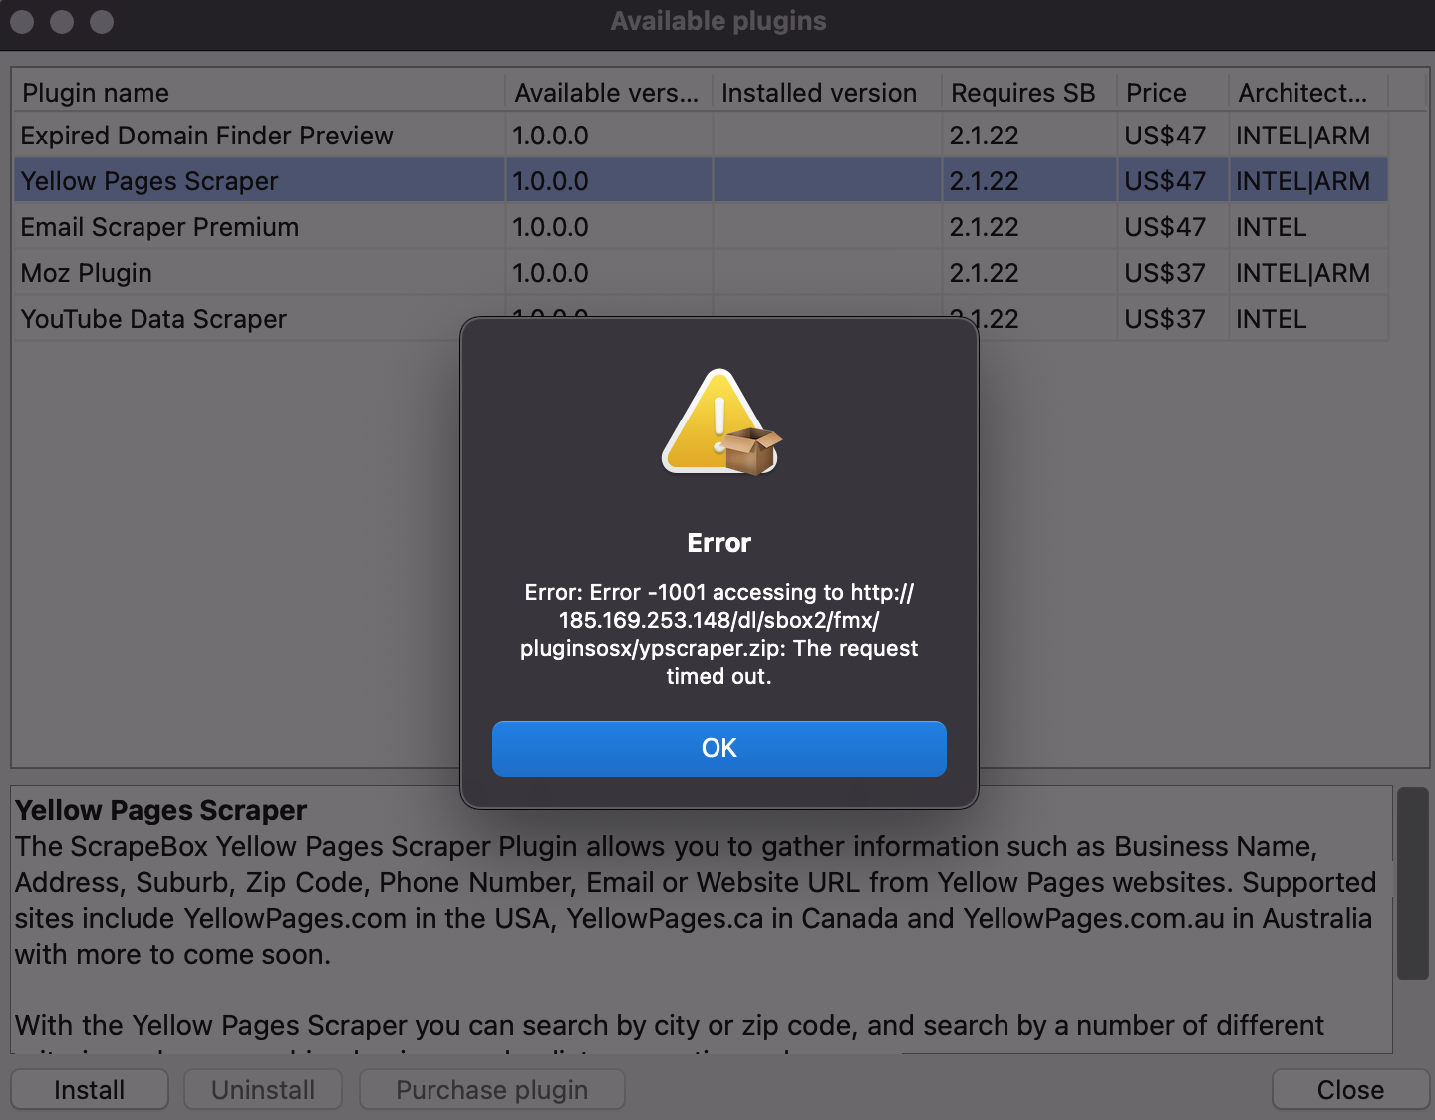The image size is (1435, 1120).
Task: Select the Yellow Pages Scraper row
Action: [701, 181]
